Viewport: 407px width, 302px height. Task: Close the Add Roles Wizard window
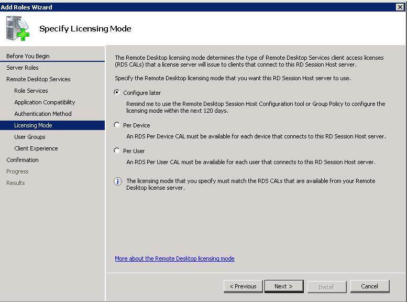click(x=400, y=7)
